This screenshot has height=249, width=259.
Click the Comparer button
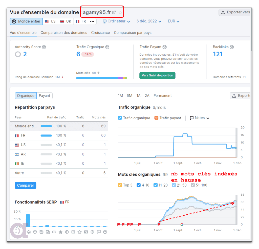point(26,185)
